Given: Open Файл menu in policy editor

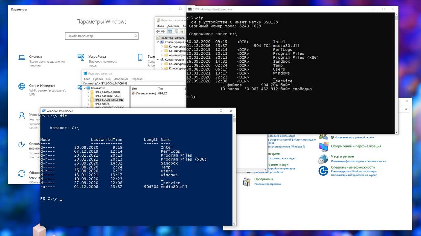Looking at the screenshot, I should point(161,26).
